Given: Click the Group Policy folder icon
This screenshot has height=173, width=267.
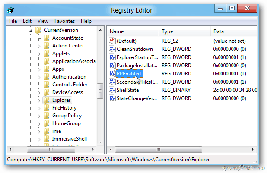Looking at the screenshot, I should pos(46,116).
